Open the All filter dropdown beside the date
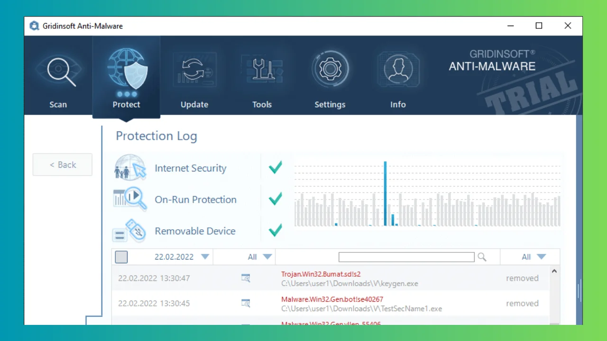Image resolution: width=607 pixels, height=341 pixels. click(x=260, y=257)
